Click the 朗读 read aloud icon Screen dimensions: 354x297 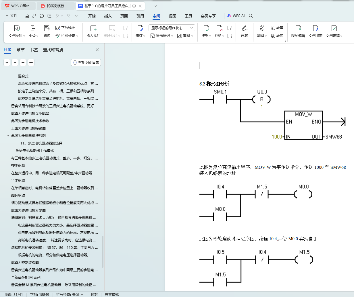pyautogui.click(x=47, y=32)
